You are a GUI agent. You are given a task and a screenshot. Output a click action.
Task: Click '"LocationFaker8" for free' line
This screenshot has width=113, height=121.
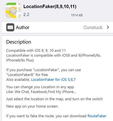click(27, 75)
